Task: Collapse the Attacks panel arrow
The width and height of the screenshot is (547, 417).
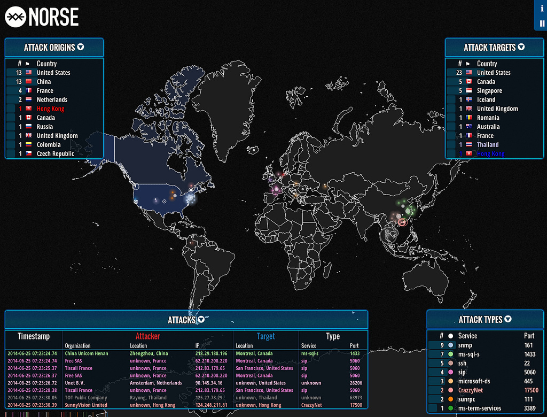Action: 201,320
